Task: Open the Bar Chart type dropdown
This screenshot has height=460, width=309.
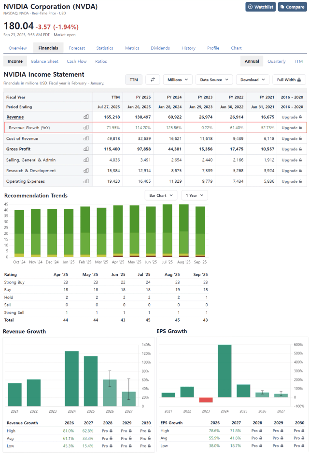Action: coord(161,195)
